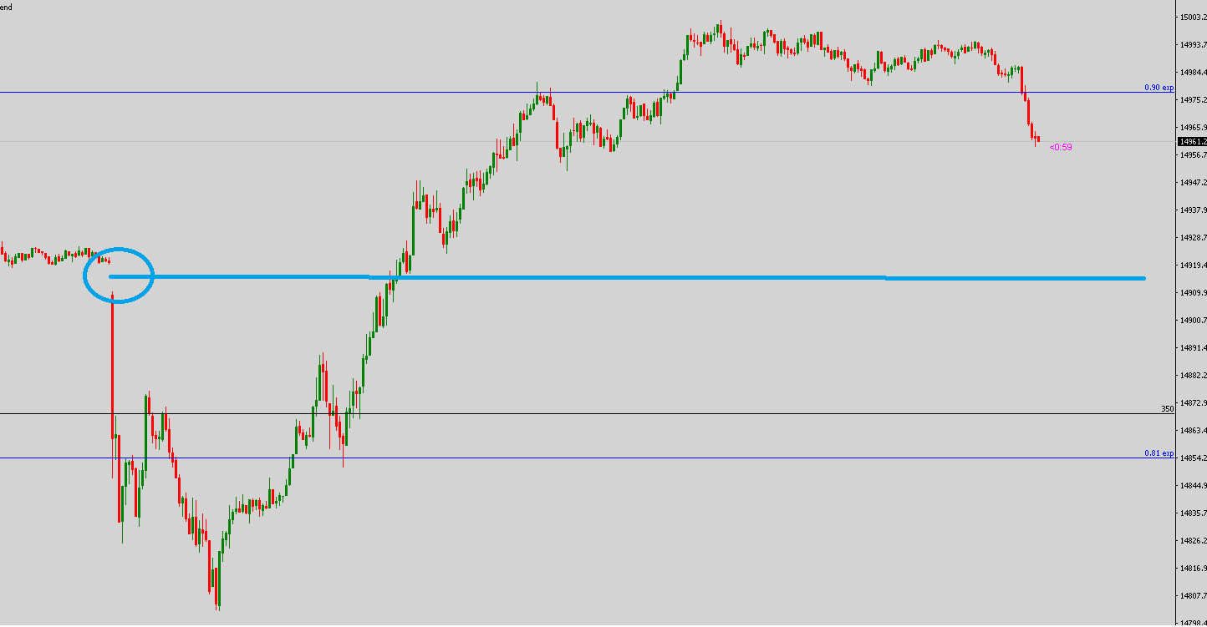1207x627 pixels.
Task: Click the 14975.2 price axis label
Action: pyautogui.click(x=1191, y=100)
